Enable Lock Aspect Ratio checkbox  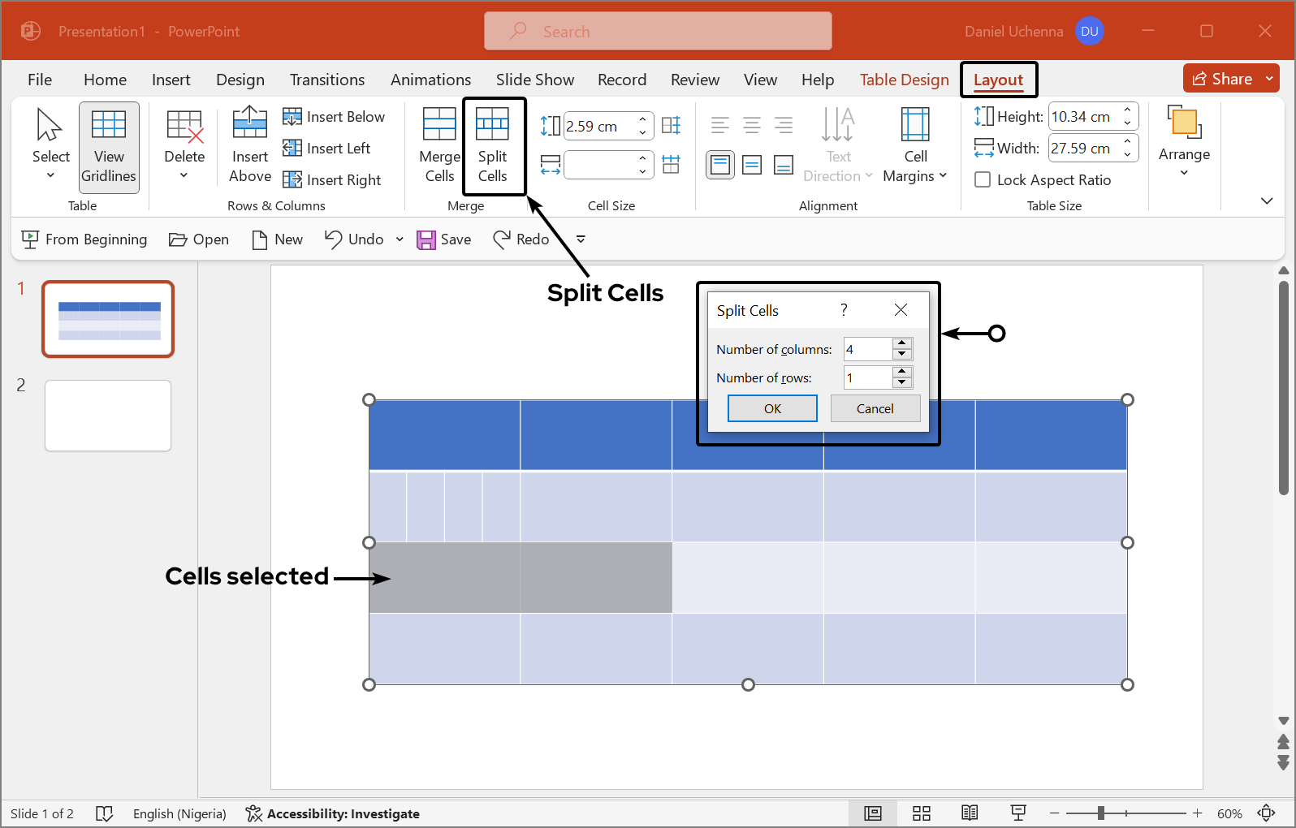click(x=983, y=180)
